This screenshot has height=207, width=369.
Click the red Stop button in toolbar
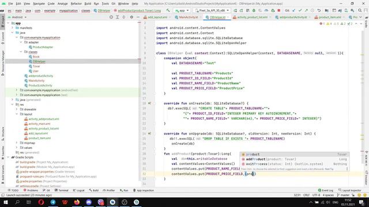point(279,10)
